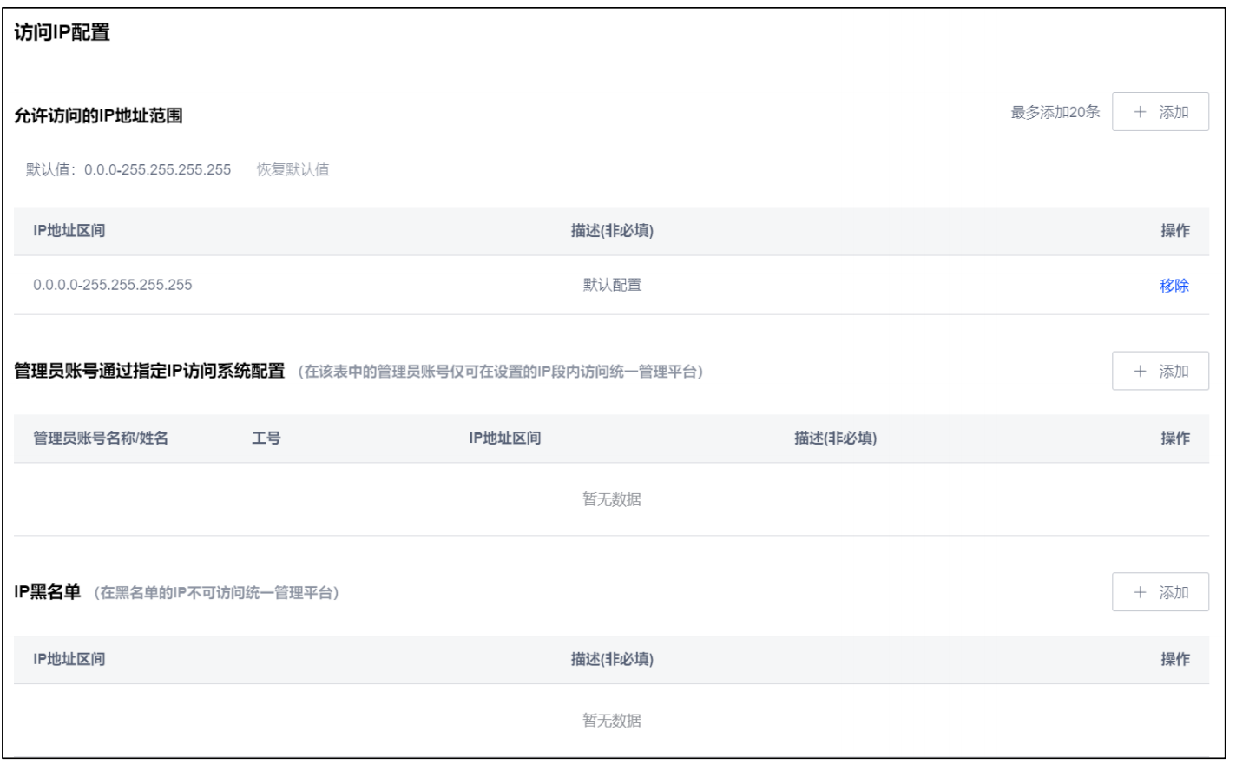Add an administrator account IP access rule
Screen dimensions: 1236x771
1160,371
